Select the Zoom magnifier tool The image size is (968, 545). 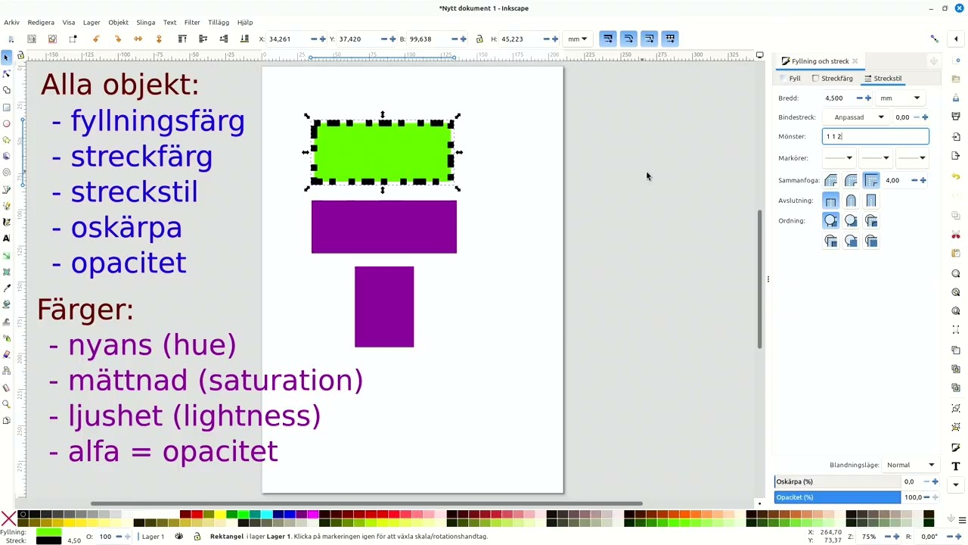click(7, 404)
